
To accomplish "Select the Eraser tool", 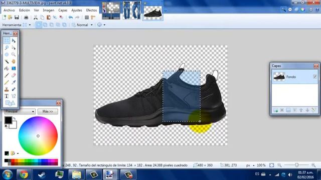I will pos(14,75).
